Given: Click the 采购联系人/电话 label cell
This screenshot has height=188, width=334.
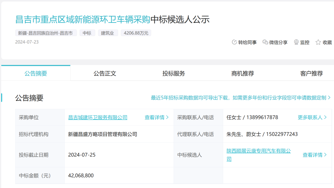Looking at the screenshot, I should (198, 117).
